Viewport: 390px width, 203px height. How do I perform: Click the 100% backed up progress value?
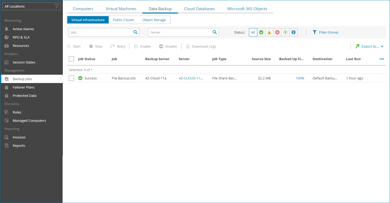(300, 78)
